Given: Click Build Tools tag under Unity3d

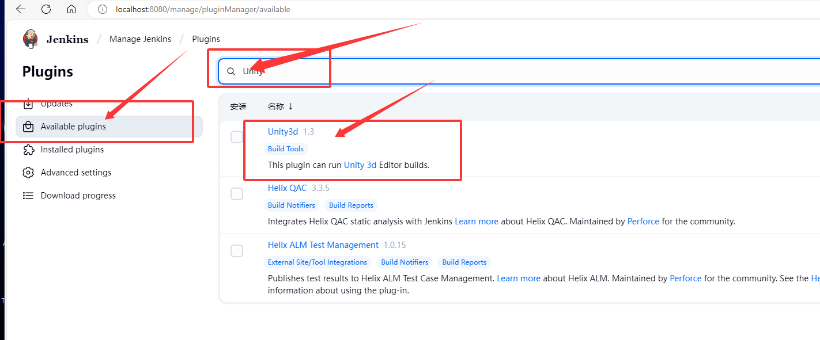Looking at the screenshot, I should click(x=286, y=149).
